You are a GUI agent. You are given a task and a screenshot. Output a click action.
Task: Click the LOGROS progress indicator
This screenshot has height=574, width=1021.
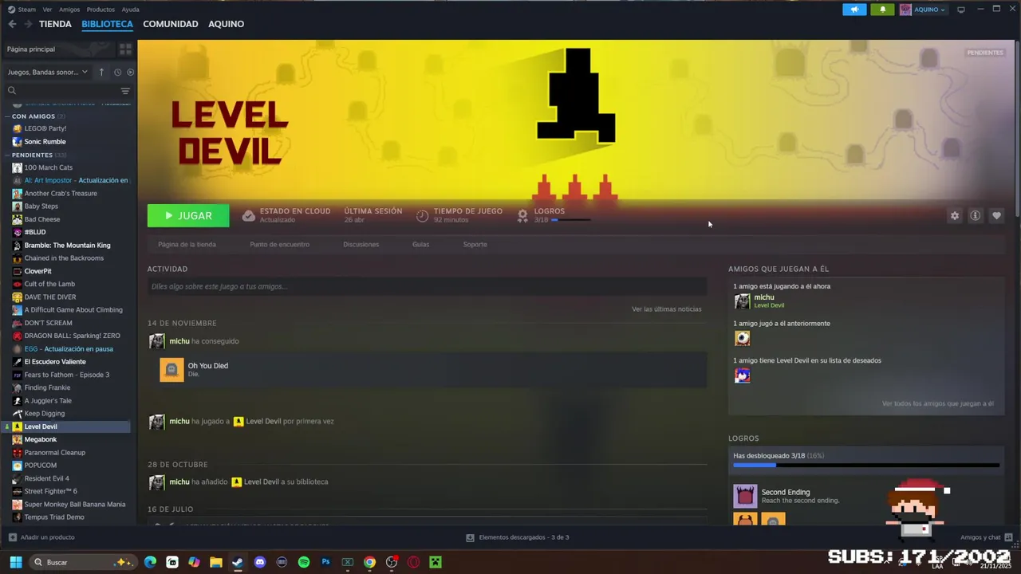tap(554, 215)
